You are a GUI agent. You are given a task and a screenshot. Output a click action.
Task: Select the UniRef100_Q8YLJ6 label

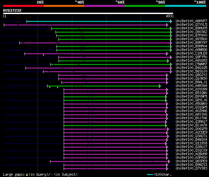point(191,100)
